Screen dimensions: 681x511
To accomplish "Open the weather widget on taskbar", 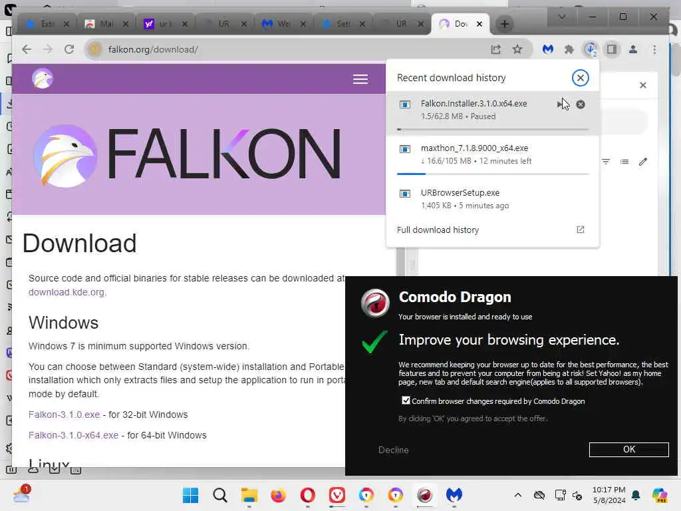I will (21, 494).
